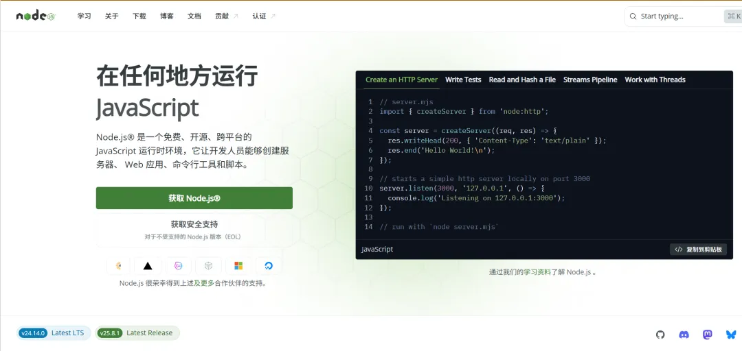The width and height of the screenshot is (742, 351).
Task: Click the Node.js® description paragraph
Action: (192, 152)
